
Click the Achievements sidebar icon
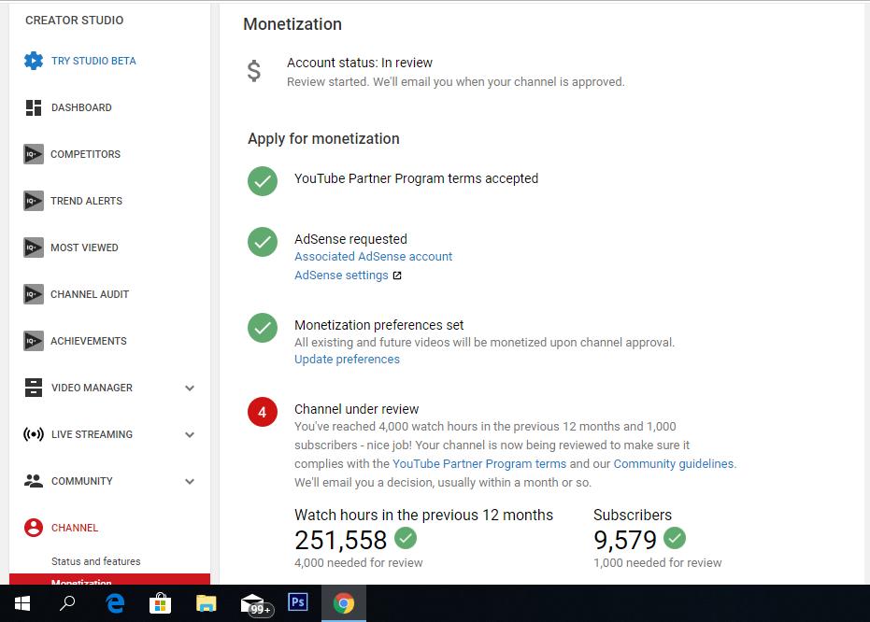pyautogui.click(x=34, y=341)
